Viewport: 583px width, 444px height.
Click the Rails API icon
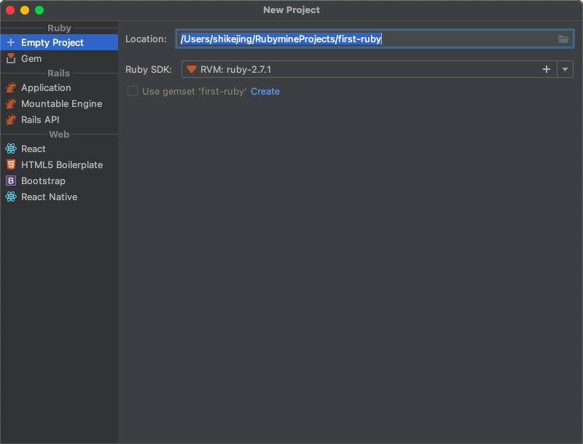[x=11, y=119]
